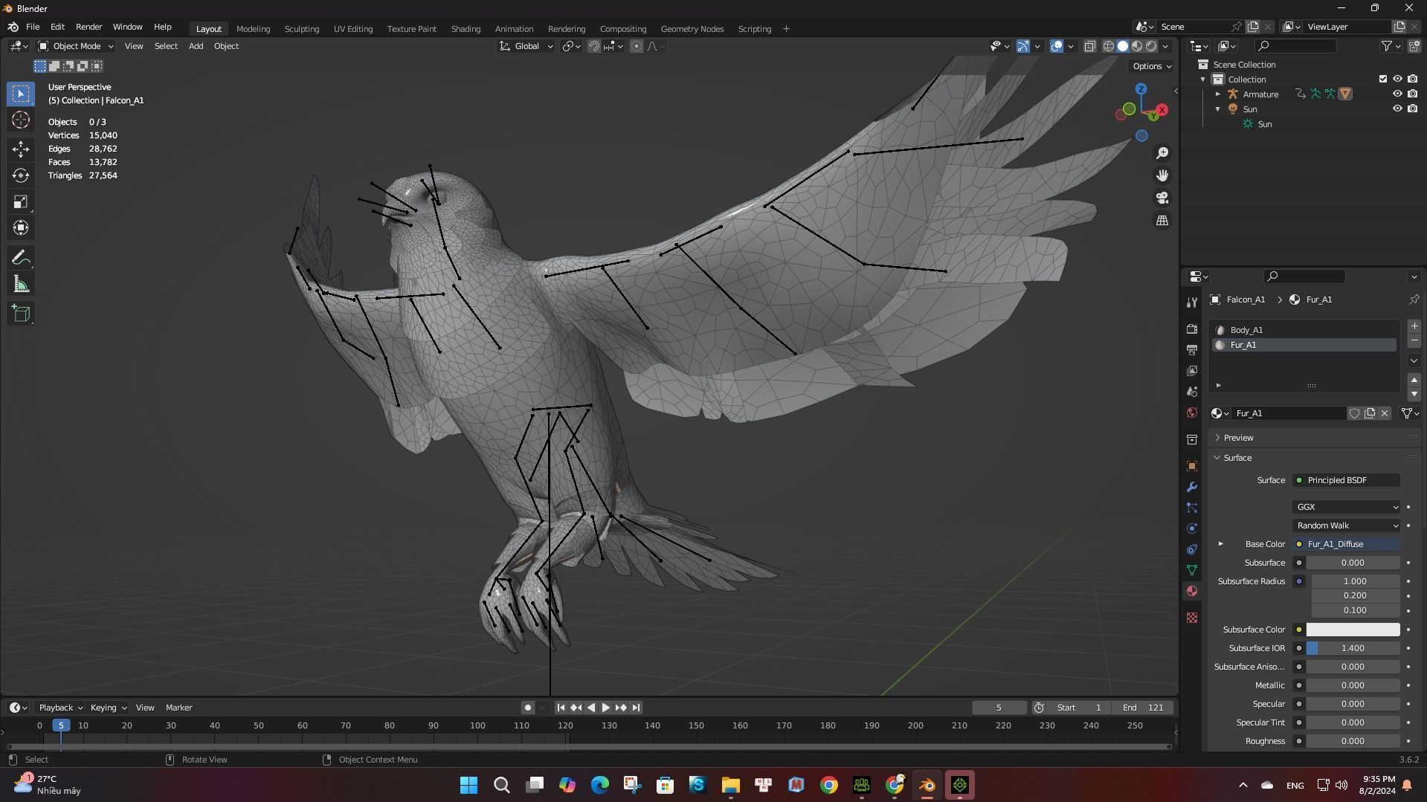1427x802 pixels.
Task: Select the Add Cube tool
Action: coord(21,314)
